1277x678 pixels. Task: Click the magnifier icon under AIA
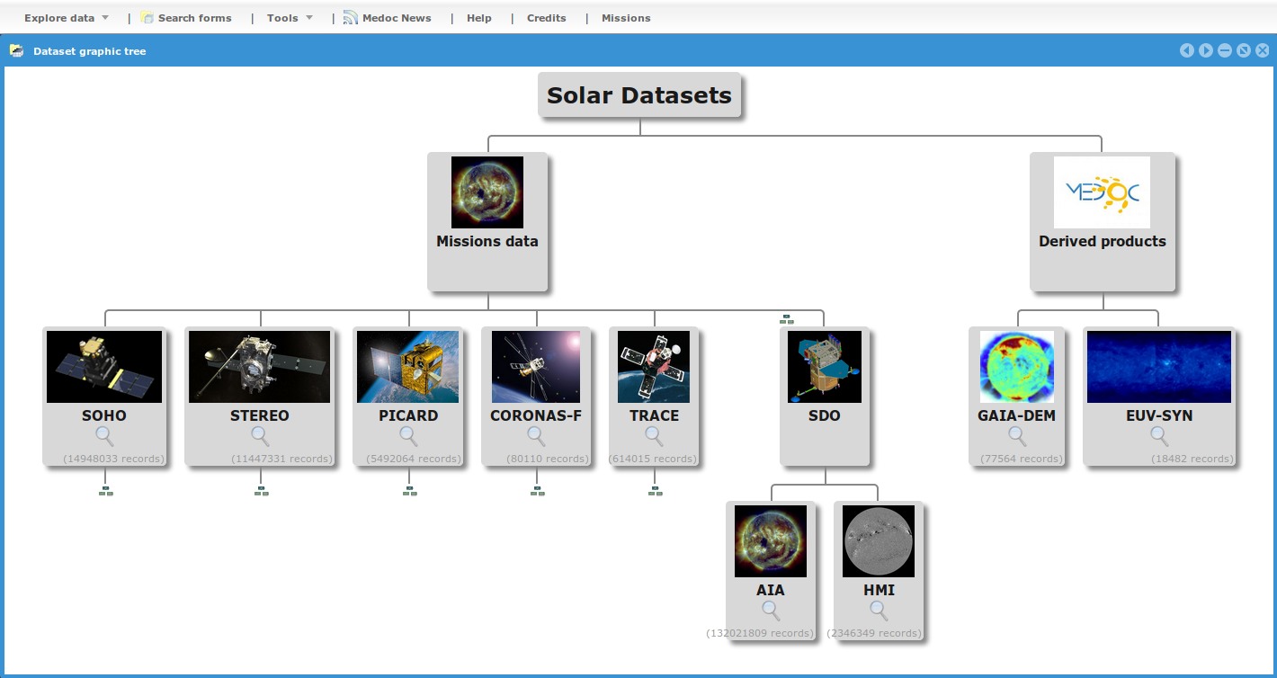click(x=771, y=611)
